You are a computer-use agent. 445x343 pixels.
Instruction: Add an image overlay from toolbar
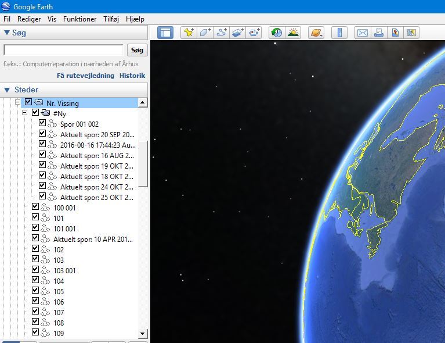[237, 33]
